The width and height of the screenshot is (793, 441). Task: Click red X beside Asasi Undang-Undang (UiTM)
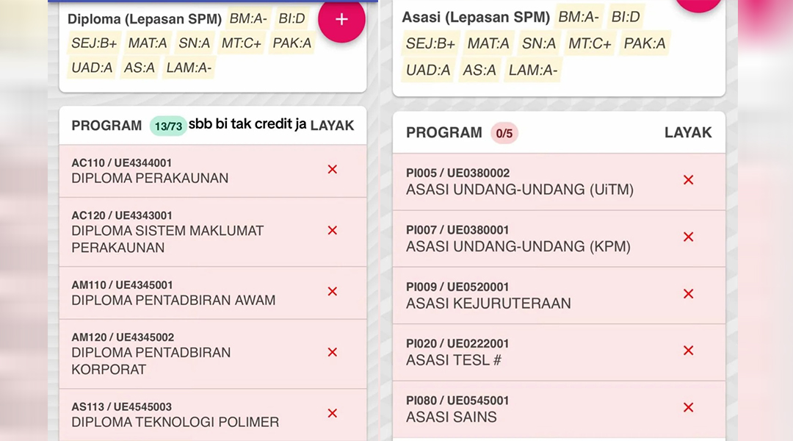pos(688,180)
